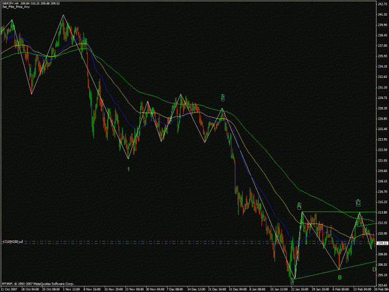389x292 pixels.
Task: Click the "31 Dec 04:00" time axis label
Action: point(238,290)
